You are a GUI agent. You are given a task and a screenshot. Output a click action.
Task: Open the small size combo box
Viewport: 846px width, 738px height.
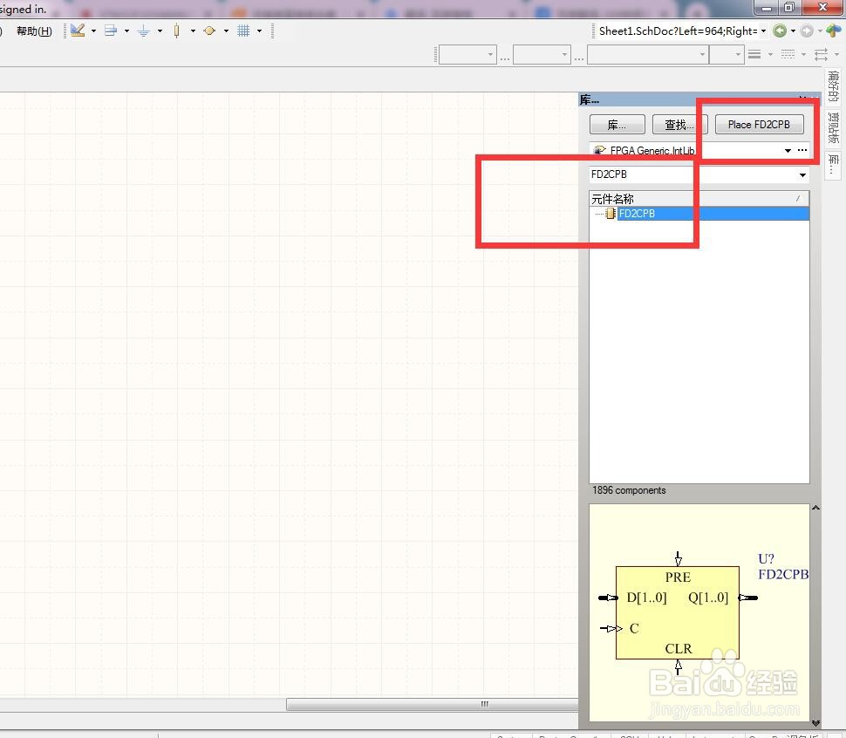(727, 54)
